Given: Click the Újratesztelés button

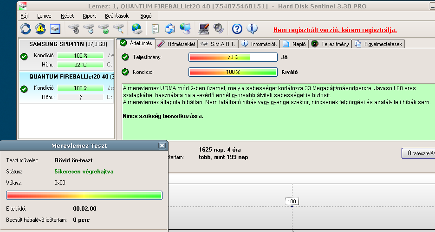Looking at the screenshot, I should (418, 153).
